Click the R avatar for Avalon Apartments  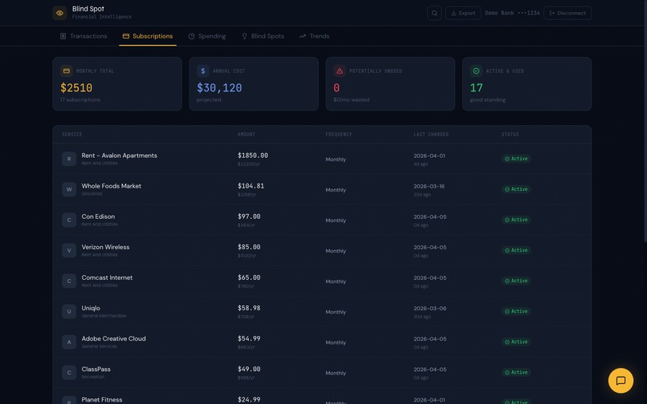69,159
